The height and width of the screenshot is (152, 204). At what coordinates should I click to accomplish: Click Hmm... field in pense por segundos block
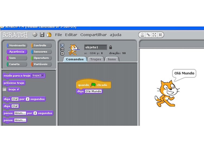20,113
